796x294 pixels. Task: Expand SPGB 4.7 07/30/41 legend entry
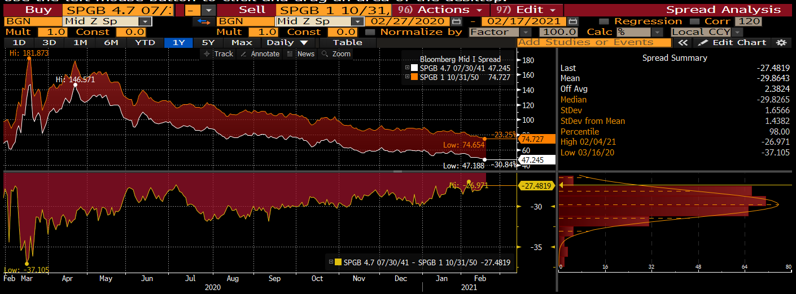coord(407,67)
